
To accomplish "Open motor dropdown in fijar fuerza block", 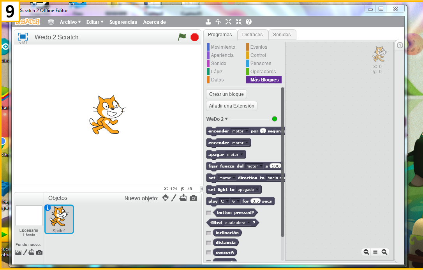I will pyautogui.click(x=254, y=166).
